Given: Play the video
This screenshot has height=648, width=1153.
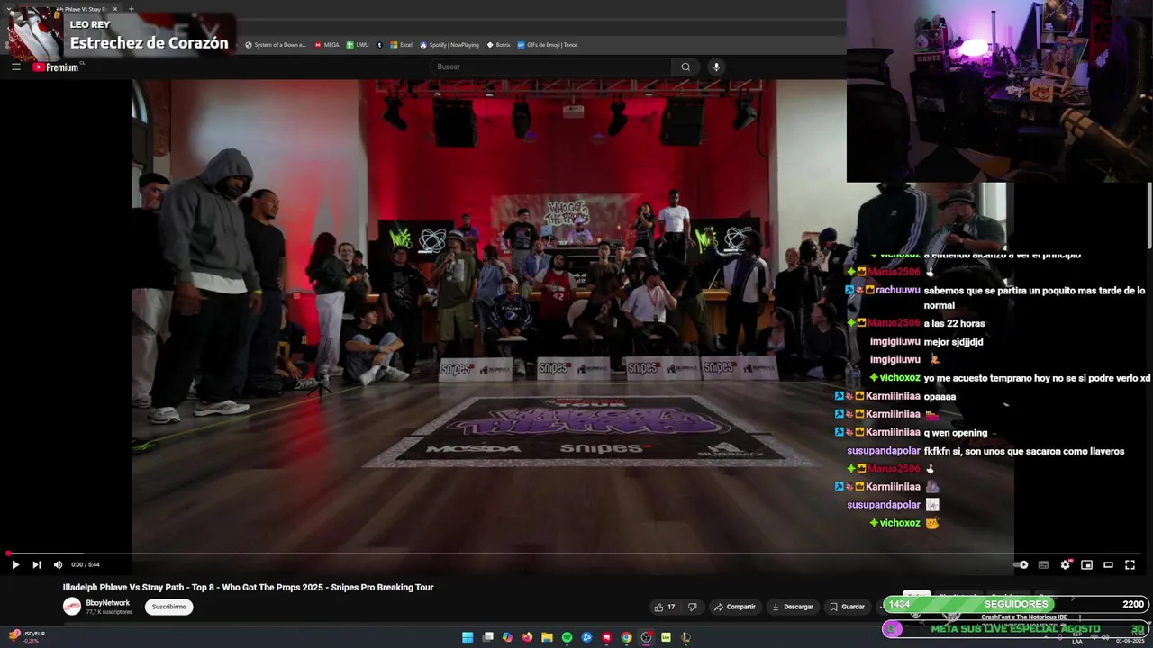Looking at the screenshot, I should pos(15,565).
